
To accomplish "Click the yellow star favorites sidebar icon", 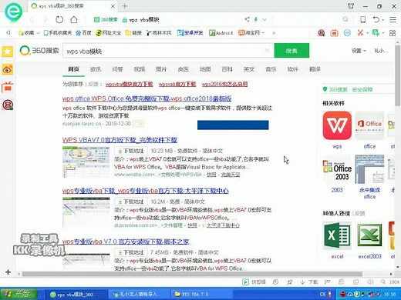I will coord(8,52).
